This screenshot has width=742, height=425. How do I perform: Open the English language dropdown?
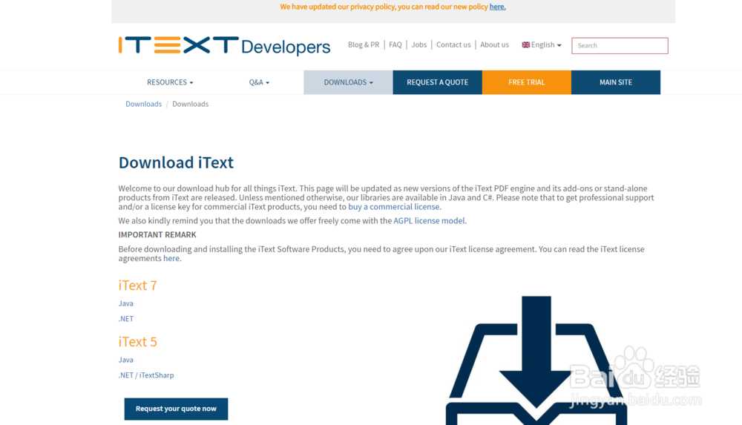coord(542,45)
